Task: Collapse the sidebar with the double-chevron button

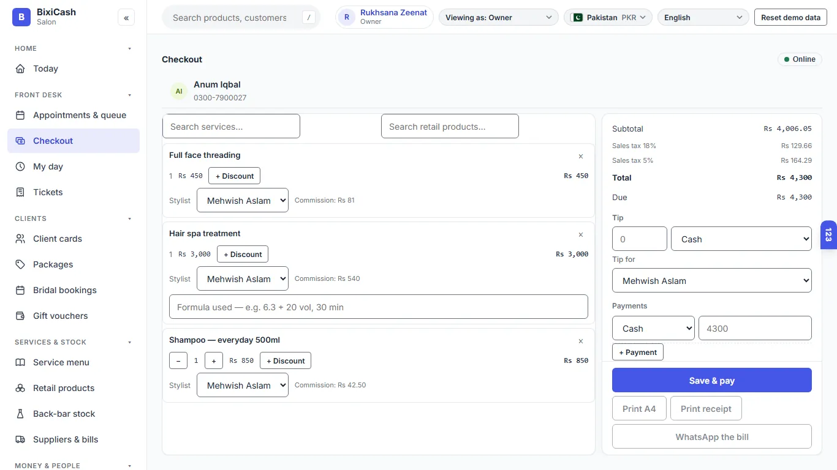Action: 126,18
